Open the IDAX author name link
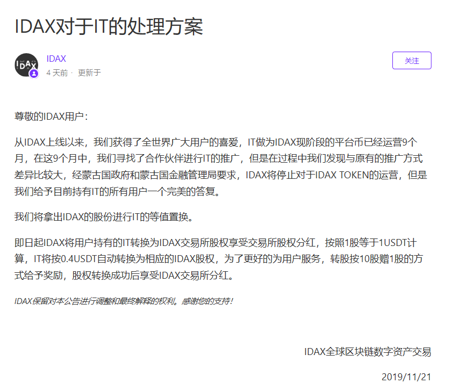 (x=56, y=59)
